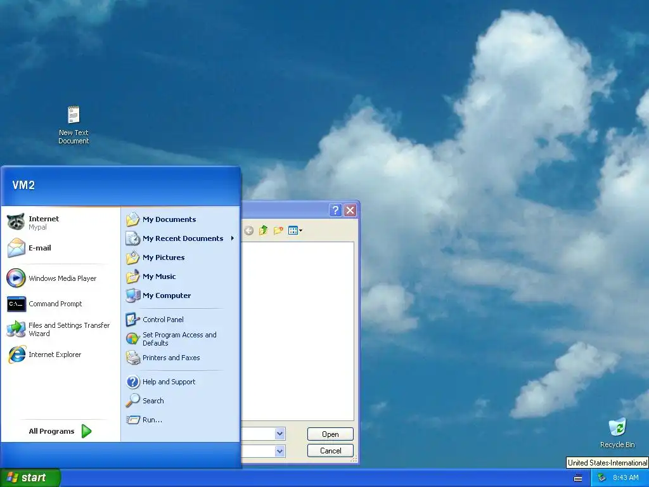Open Help and Support

pos(180,382)
